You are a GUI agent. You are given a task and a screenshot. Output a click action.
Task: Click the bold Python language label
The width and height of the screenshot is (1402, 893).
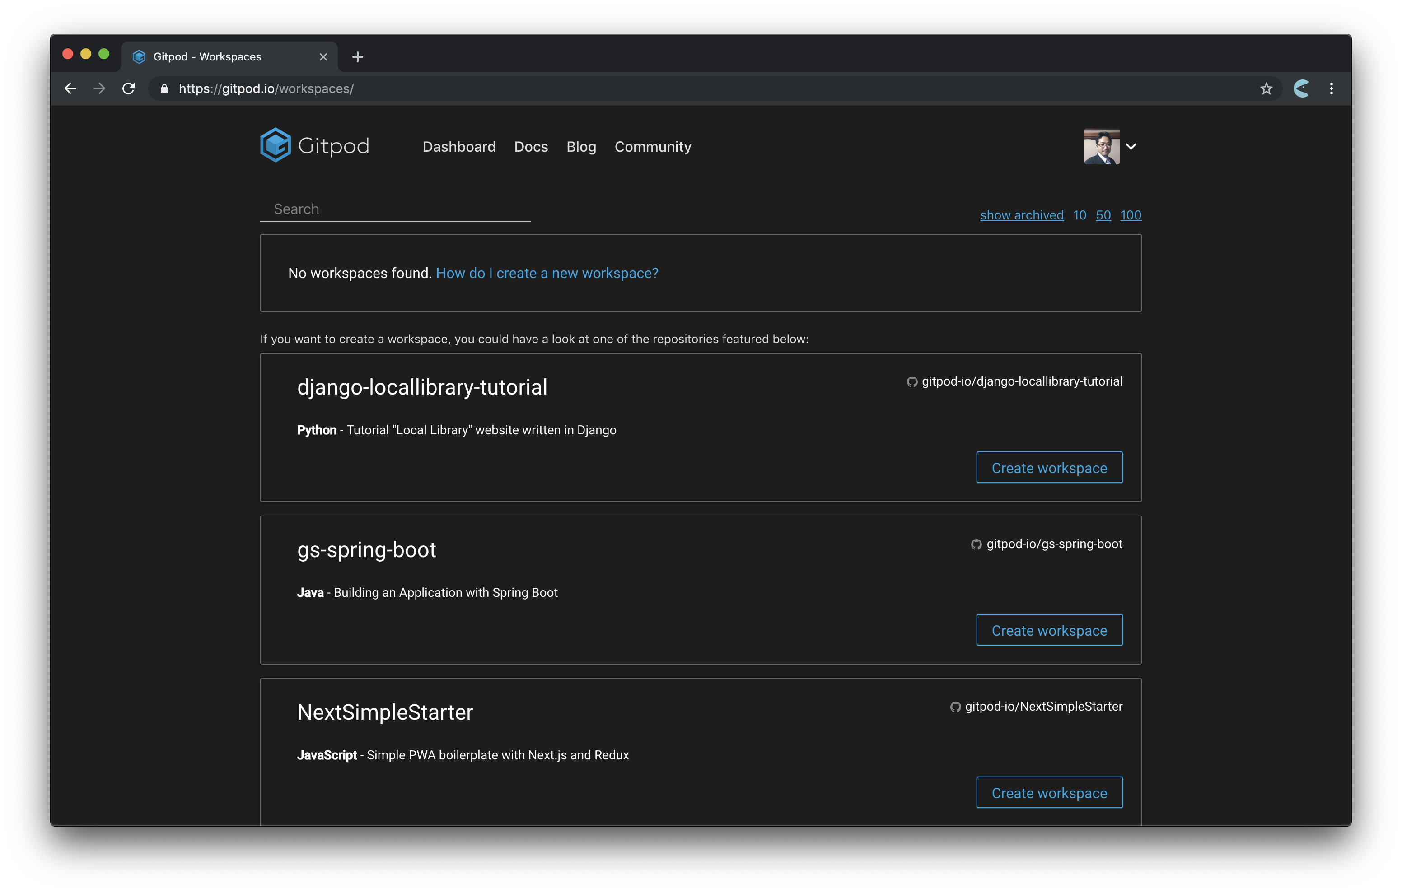pyautogui.click(x=317, y=430)
